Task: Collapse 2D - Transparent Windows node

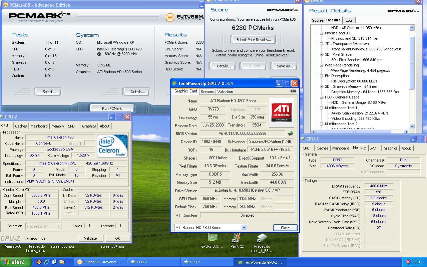Action: [x=321, y=44]
